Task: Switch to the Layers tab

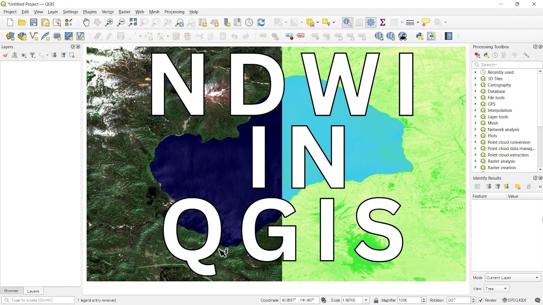Action: (x=33, y=291)
